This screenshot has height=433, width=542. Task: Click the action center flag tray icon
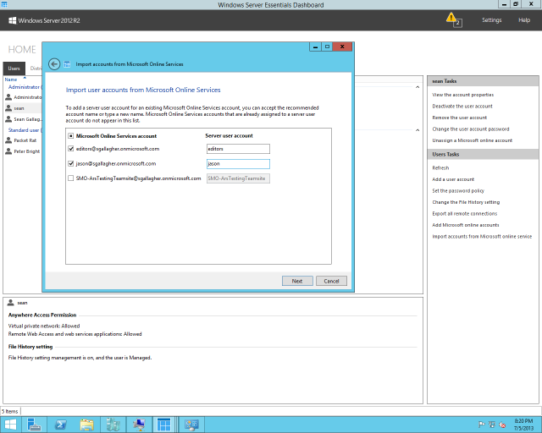point(481,425)
